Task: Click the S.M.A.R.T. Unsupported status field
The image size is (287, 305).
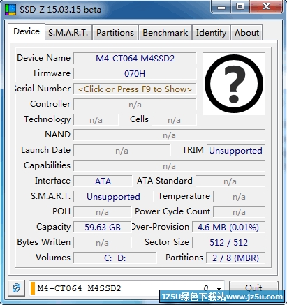Action: tap(113, 197)
